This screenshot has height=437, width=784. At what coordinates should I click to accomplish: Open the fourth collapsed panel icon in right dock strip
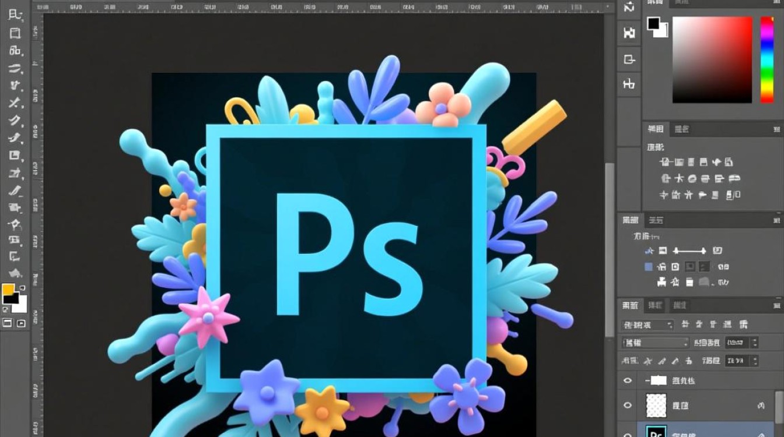(x=629, y=84)
